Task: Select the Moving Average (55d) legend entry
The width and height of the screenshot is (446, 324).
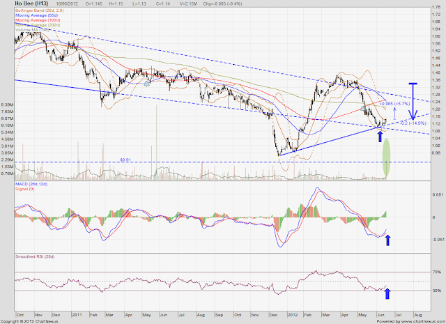Action: click(36, 15)
